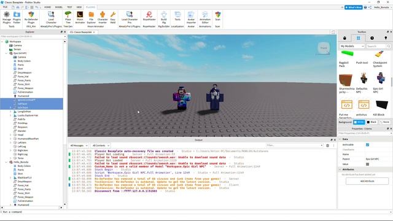
Task: Toggle the Value checkbox in Properties
Action: pyautogui.click(x=367, y=164)
